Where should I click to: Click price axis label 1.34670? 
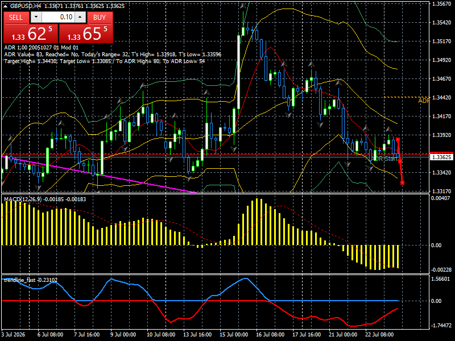coord(442,79)
